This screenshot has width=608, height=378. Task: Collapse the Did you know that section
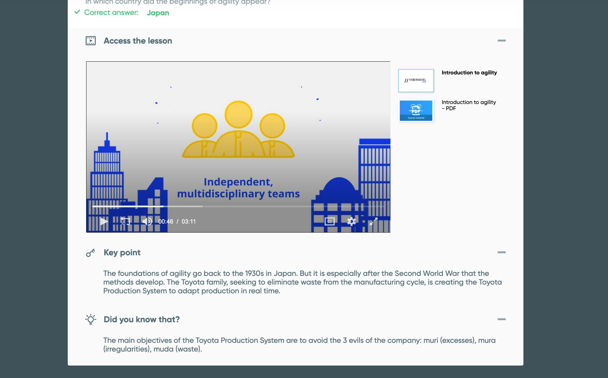[502, 319]
